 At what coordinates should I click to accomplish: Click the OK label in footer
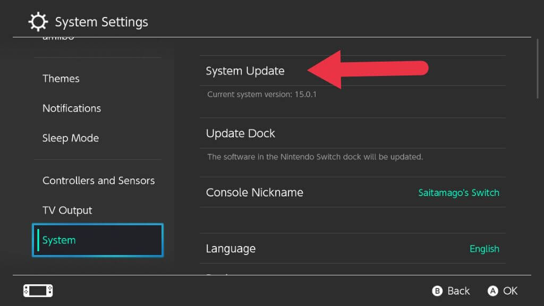(510, 291)
